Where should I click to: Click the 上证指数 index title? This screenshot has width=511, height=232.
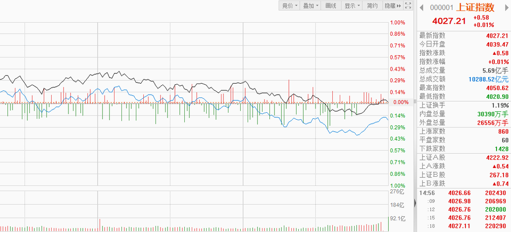[x=475, y=7]
